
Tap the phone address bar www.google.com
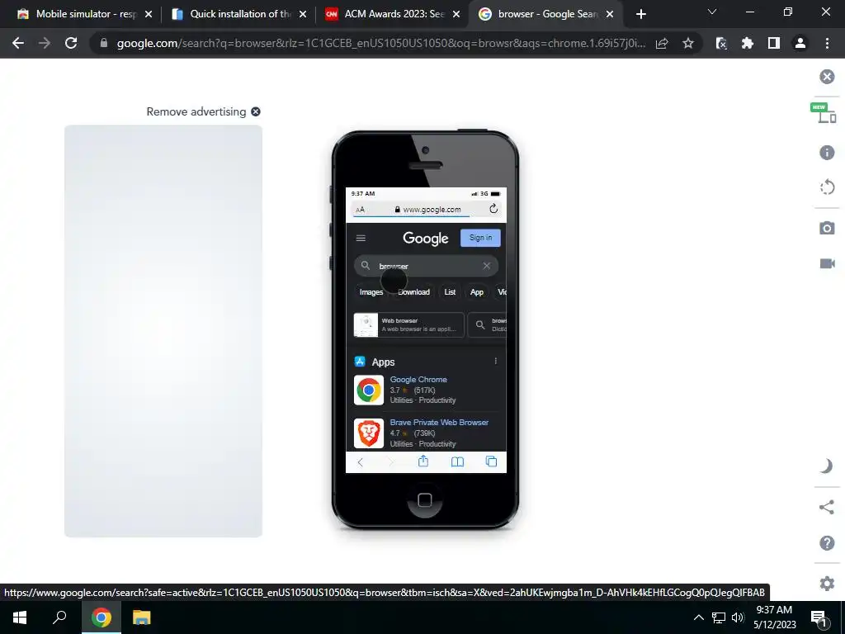(x=427, y=209)
